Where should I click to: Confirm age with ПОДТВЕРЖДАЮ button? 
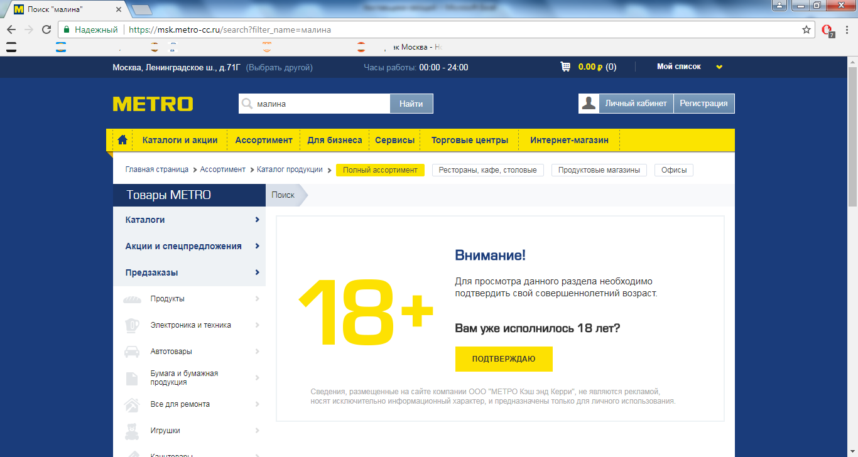[x=504, y=359]
